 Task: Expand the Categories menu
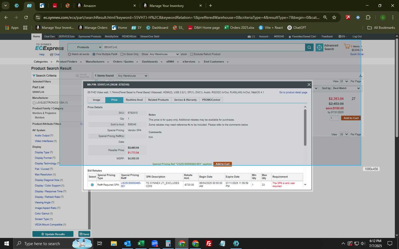(43, 62)
